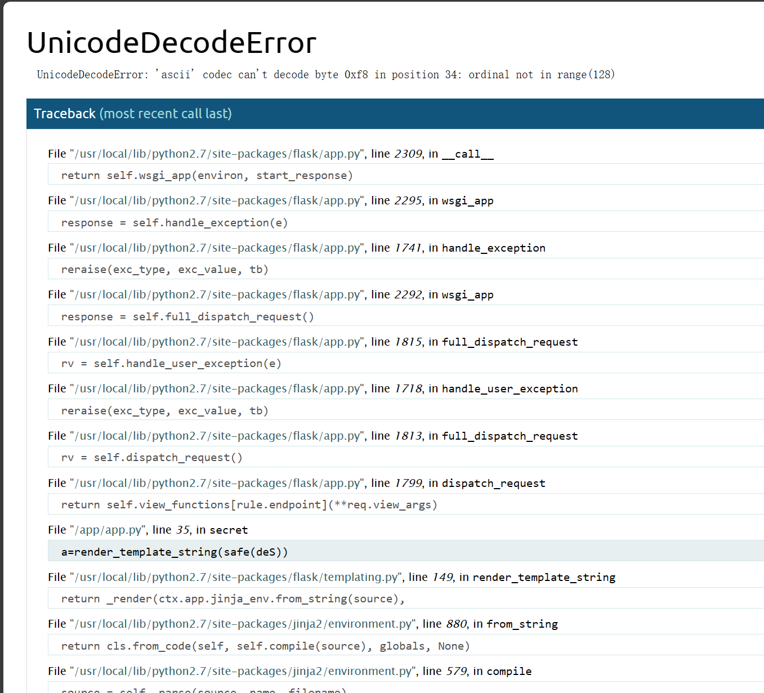Image resolution: width=764 pixels, height=693 pixels.
Task: Click frame line 1718 in handle_user_exception
Action: pos(313,389)
